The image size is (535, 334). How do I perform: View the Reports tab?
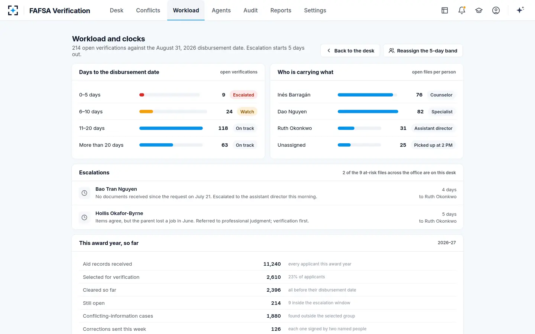[281, 10]
